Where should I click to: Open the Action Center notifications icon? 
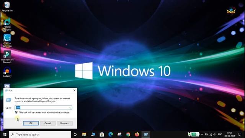(x=240, y=135)
